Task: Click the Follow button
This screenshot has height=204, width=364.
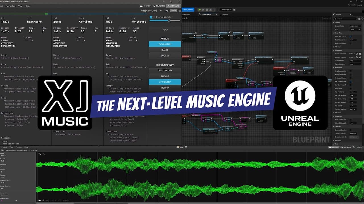Action: pos(173,11)
